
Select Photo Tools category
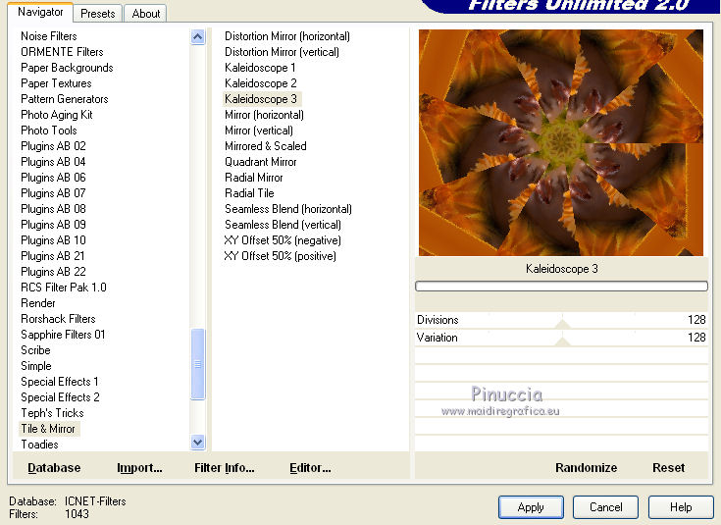pos(49,131)
